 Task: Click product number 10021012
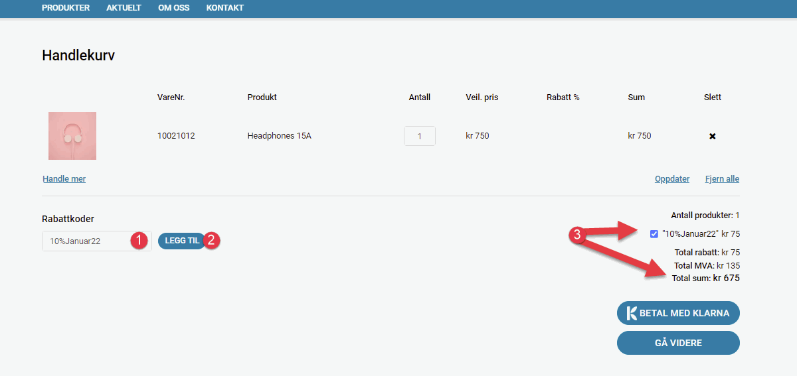[176, 136]
